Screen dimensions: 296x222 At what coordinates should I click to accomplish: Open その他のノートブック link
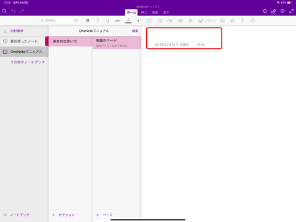pos(28,62)
